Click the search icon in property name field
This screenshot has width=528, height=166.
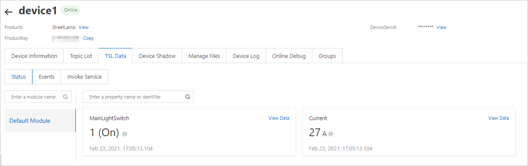188,97
